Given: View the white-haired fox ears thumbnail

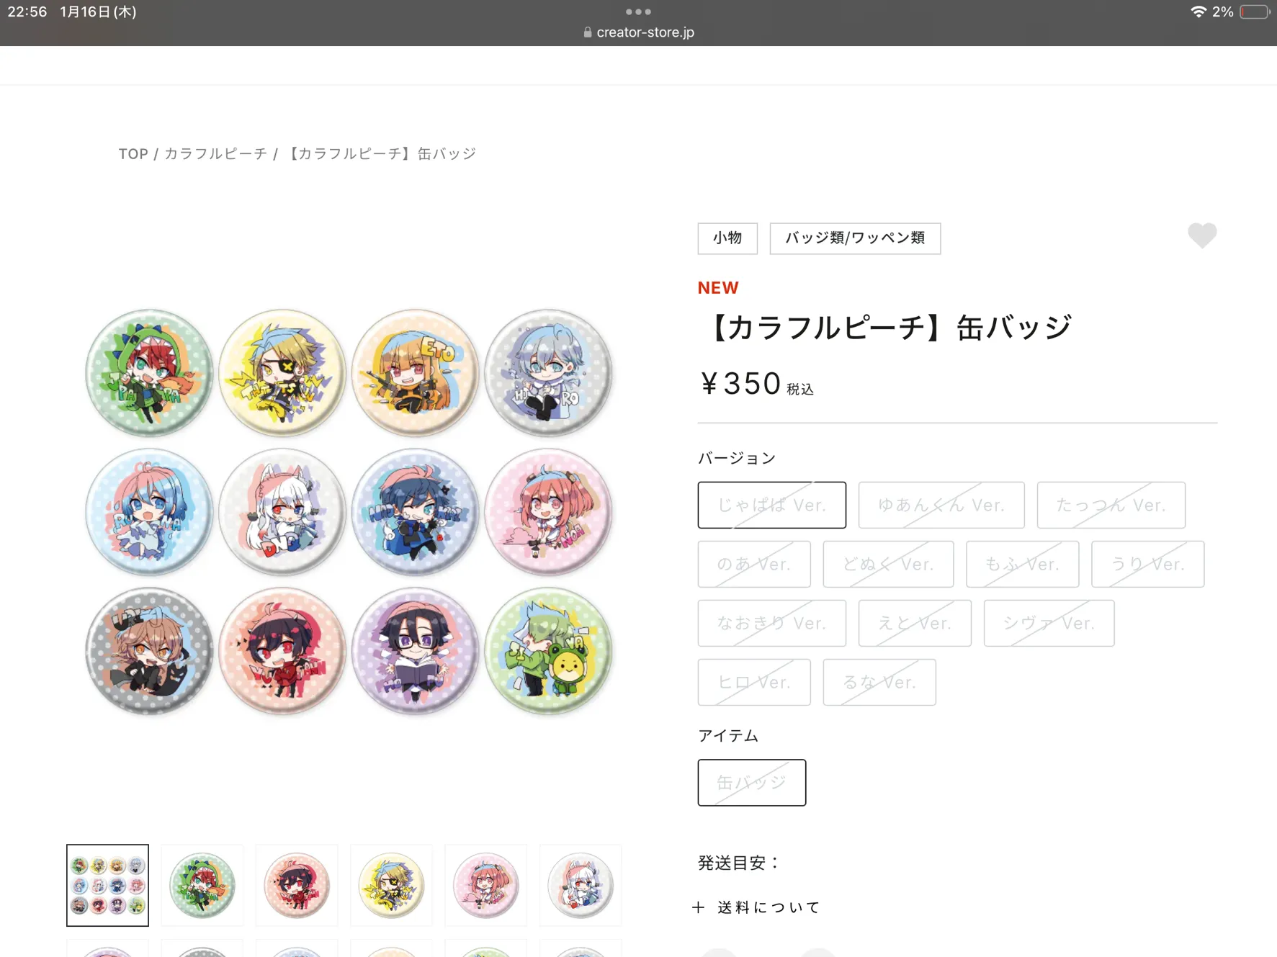Looking at the screenshot, I should click(580, 885).
